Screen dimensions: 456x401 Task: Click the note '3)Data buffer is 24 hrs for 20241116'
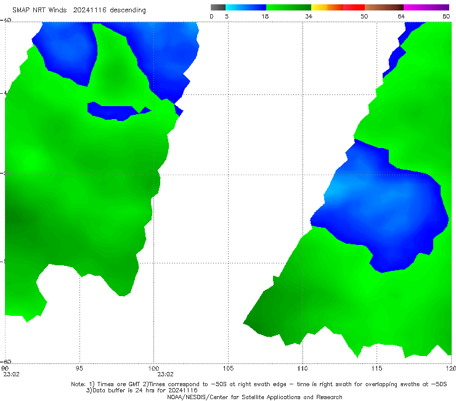(x=142, y=391)
